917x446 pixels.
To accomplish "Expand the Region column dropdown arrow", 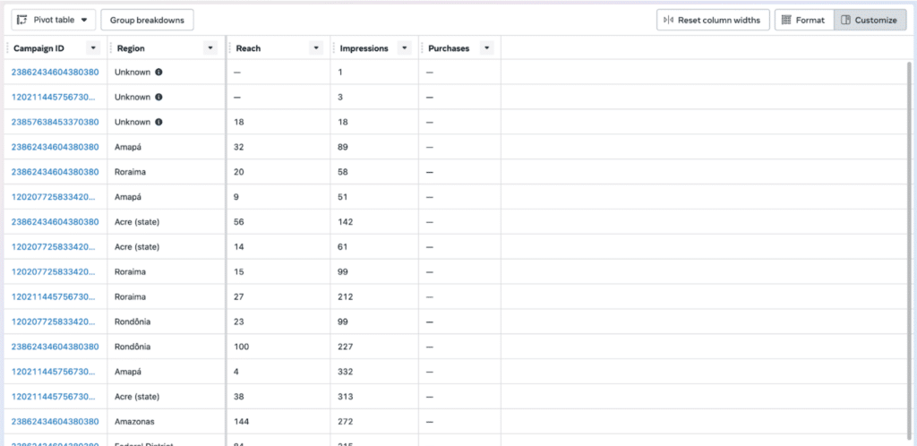I will click(x=210, y=48).
